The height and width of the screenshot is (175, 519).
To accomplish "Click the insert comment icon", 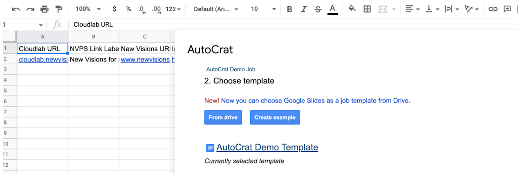I will (507, 9).
